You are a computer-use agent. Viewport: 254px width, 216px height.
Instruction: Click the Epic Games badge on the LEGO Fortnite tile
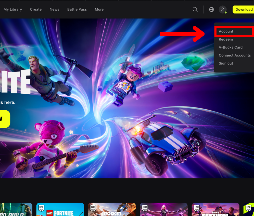pyautogui.click(x=41, y=207)
